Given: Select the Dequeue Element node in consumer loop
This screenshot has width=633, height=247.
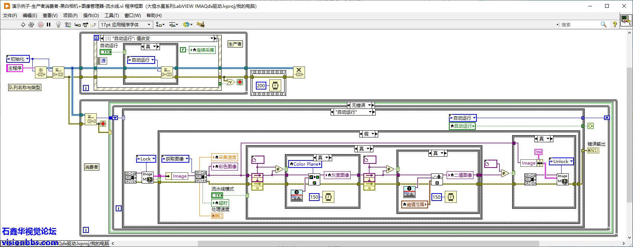Looking at the screenshot, I should tap(90, 119).
